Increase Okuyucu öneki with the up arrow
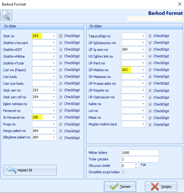Image resolution: width=184 pixels, height=193 pixels. click(136, 164)
